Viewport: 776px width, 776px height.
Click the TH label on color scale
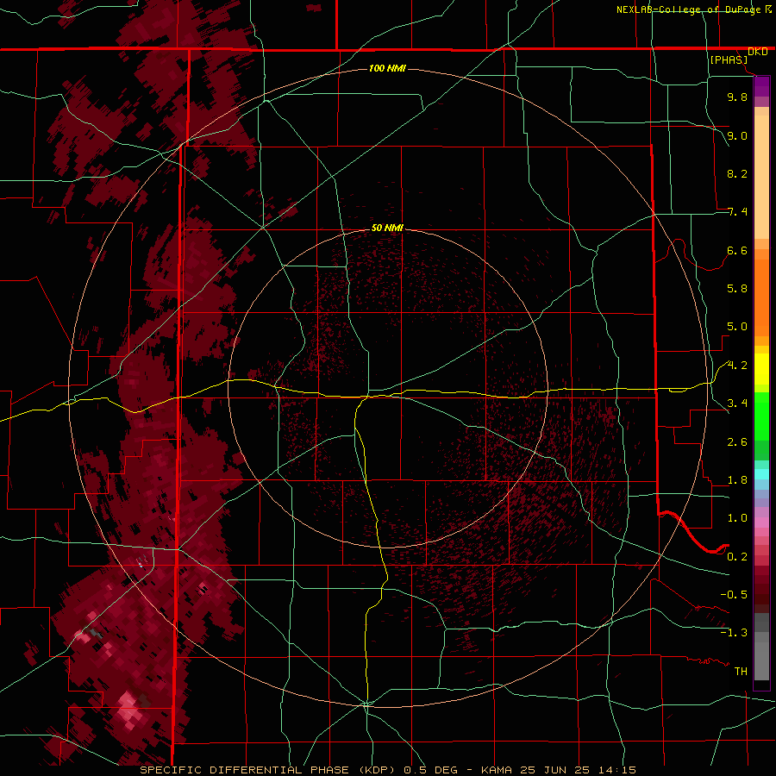click(x=741, y=672)
